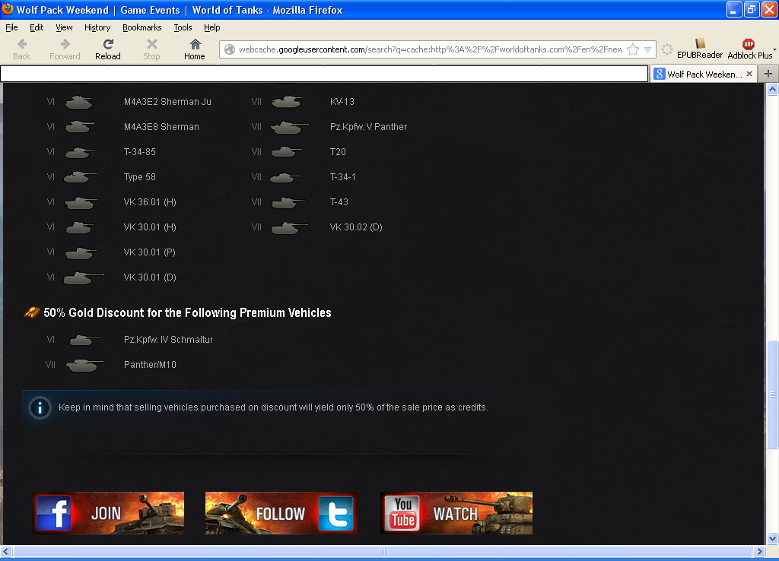This screenshot has height=561, width=779.
Task: Bookmark page with the star icon
Action: [633, 49]
